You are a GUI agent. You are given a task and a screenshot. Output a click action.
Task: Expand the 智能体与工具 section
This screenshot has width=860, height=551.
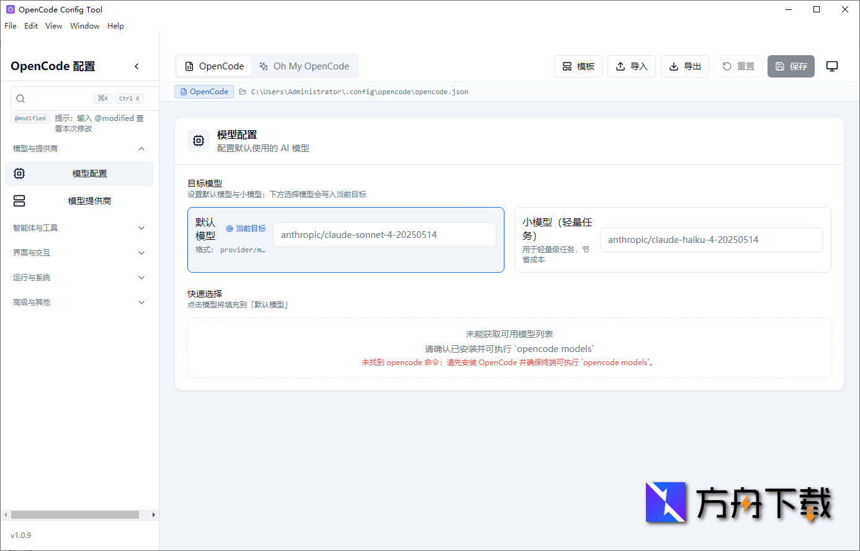tap(141, 227)
